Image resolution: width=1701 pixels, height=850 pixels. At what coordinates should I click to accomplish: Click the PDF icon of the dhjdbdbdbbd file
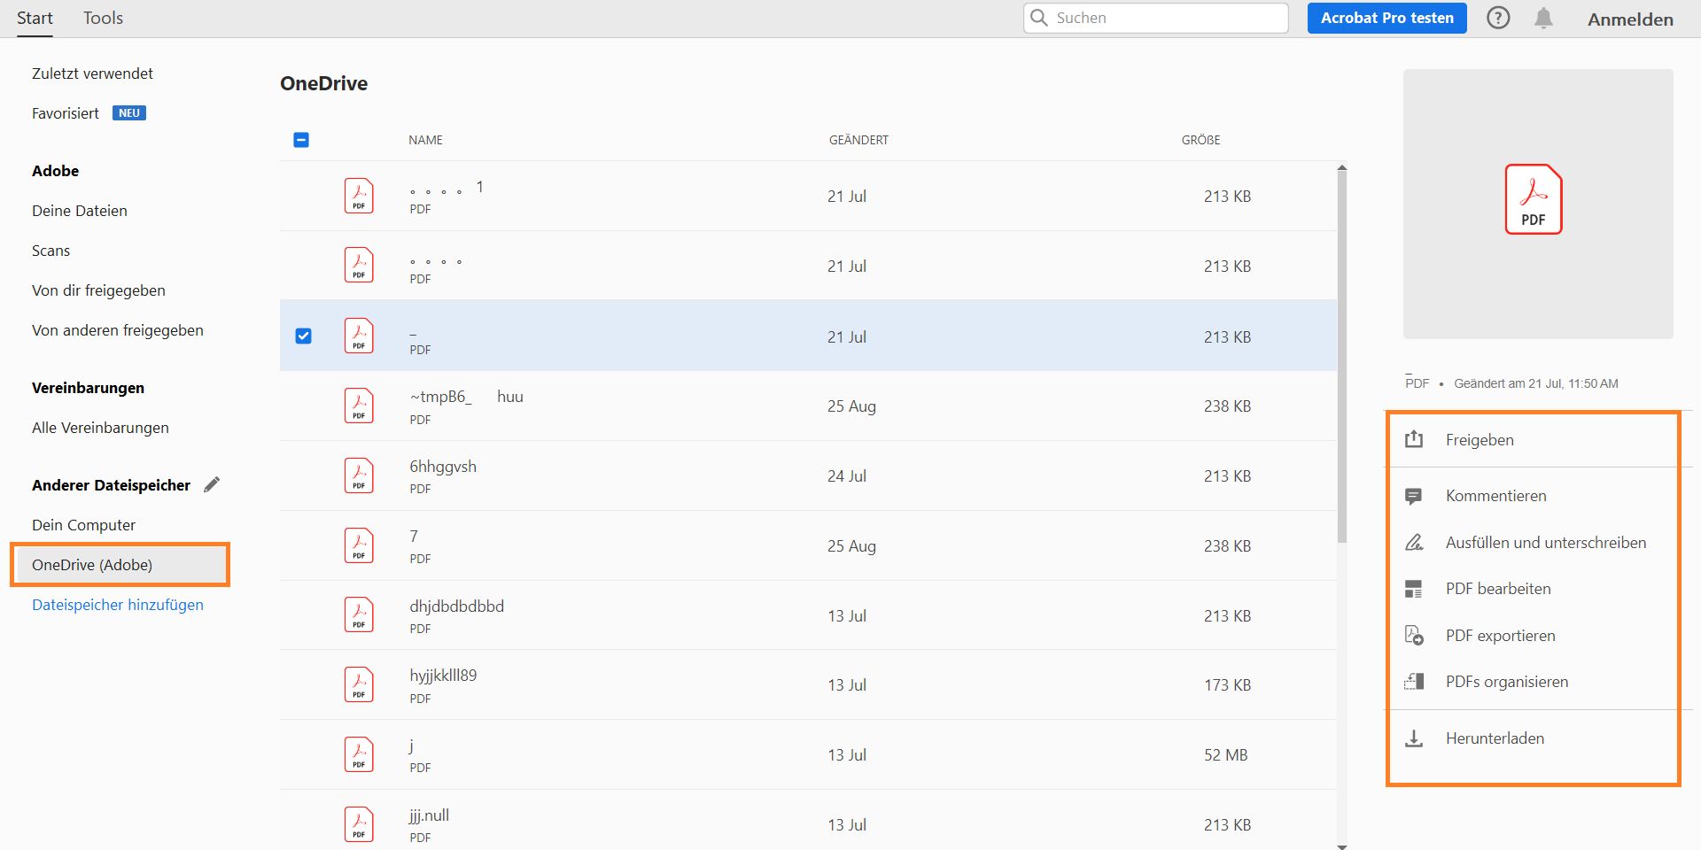(x=359, y=615)
